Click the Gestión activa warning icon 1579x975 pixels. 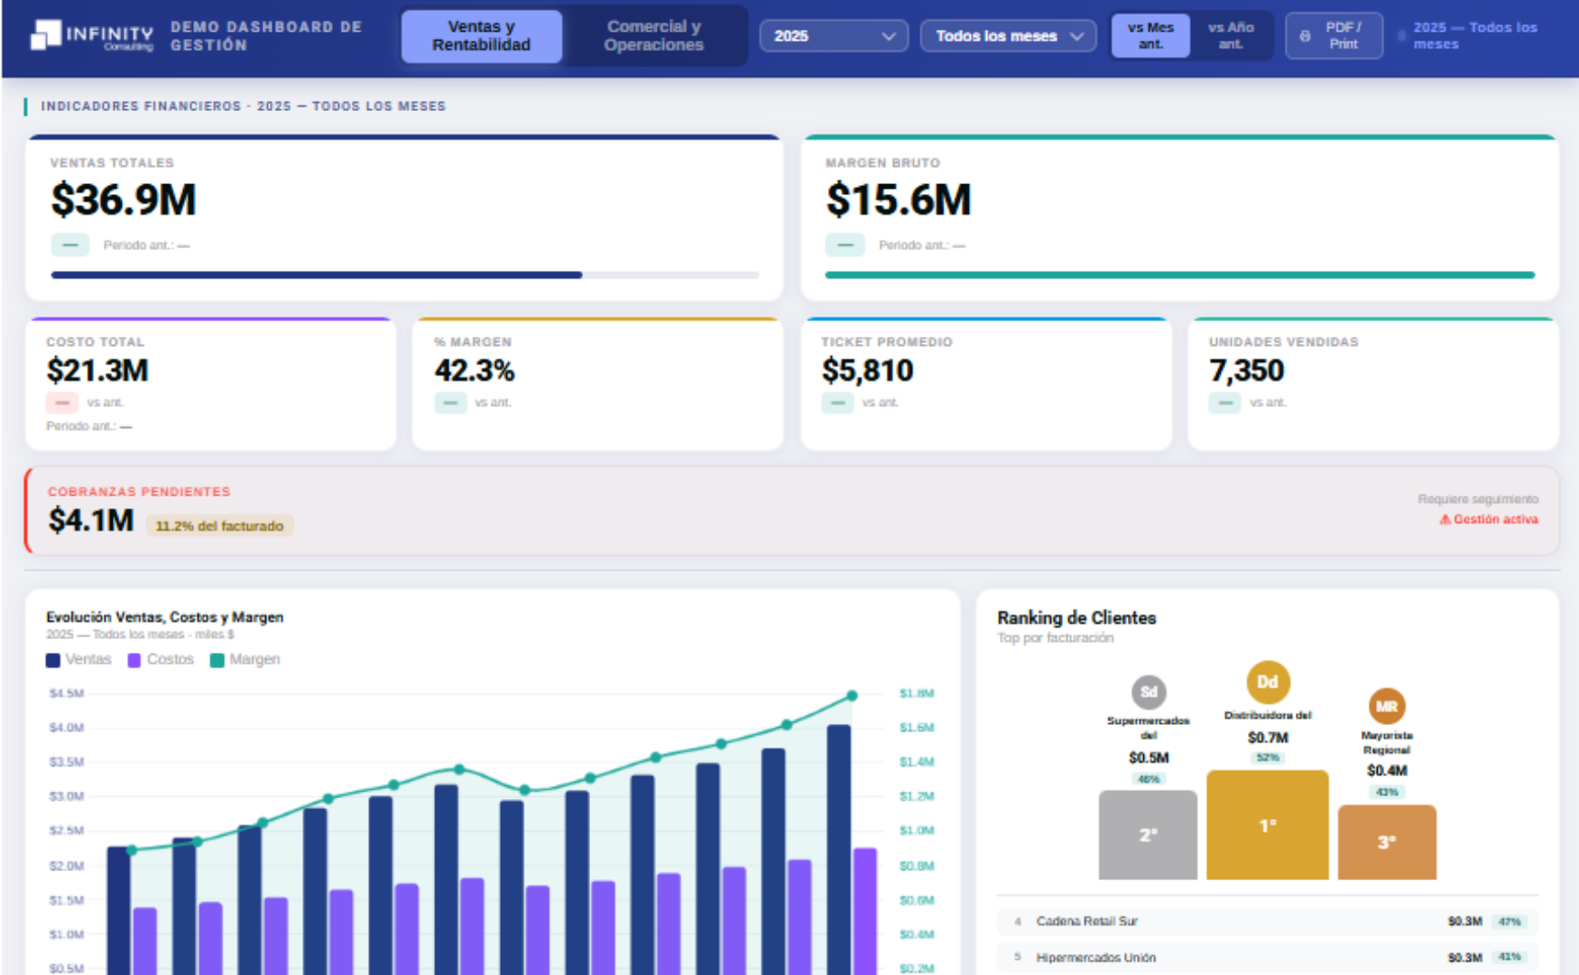[1445, 519]
